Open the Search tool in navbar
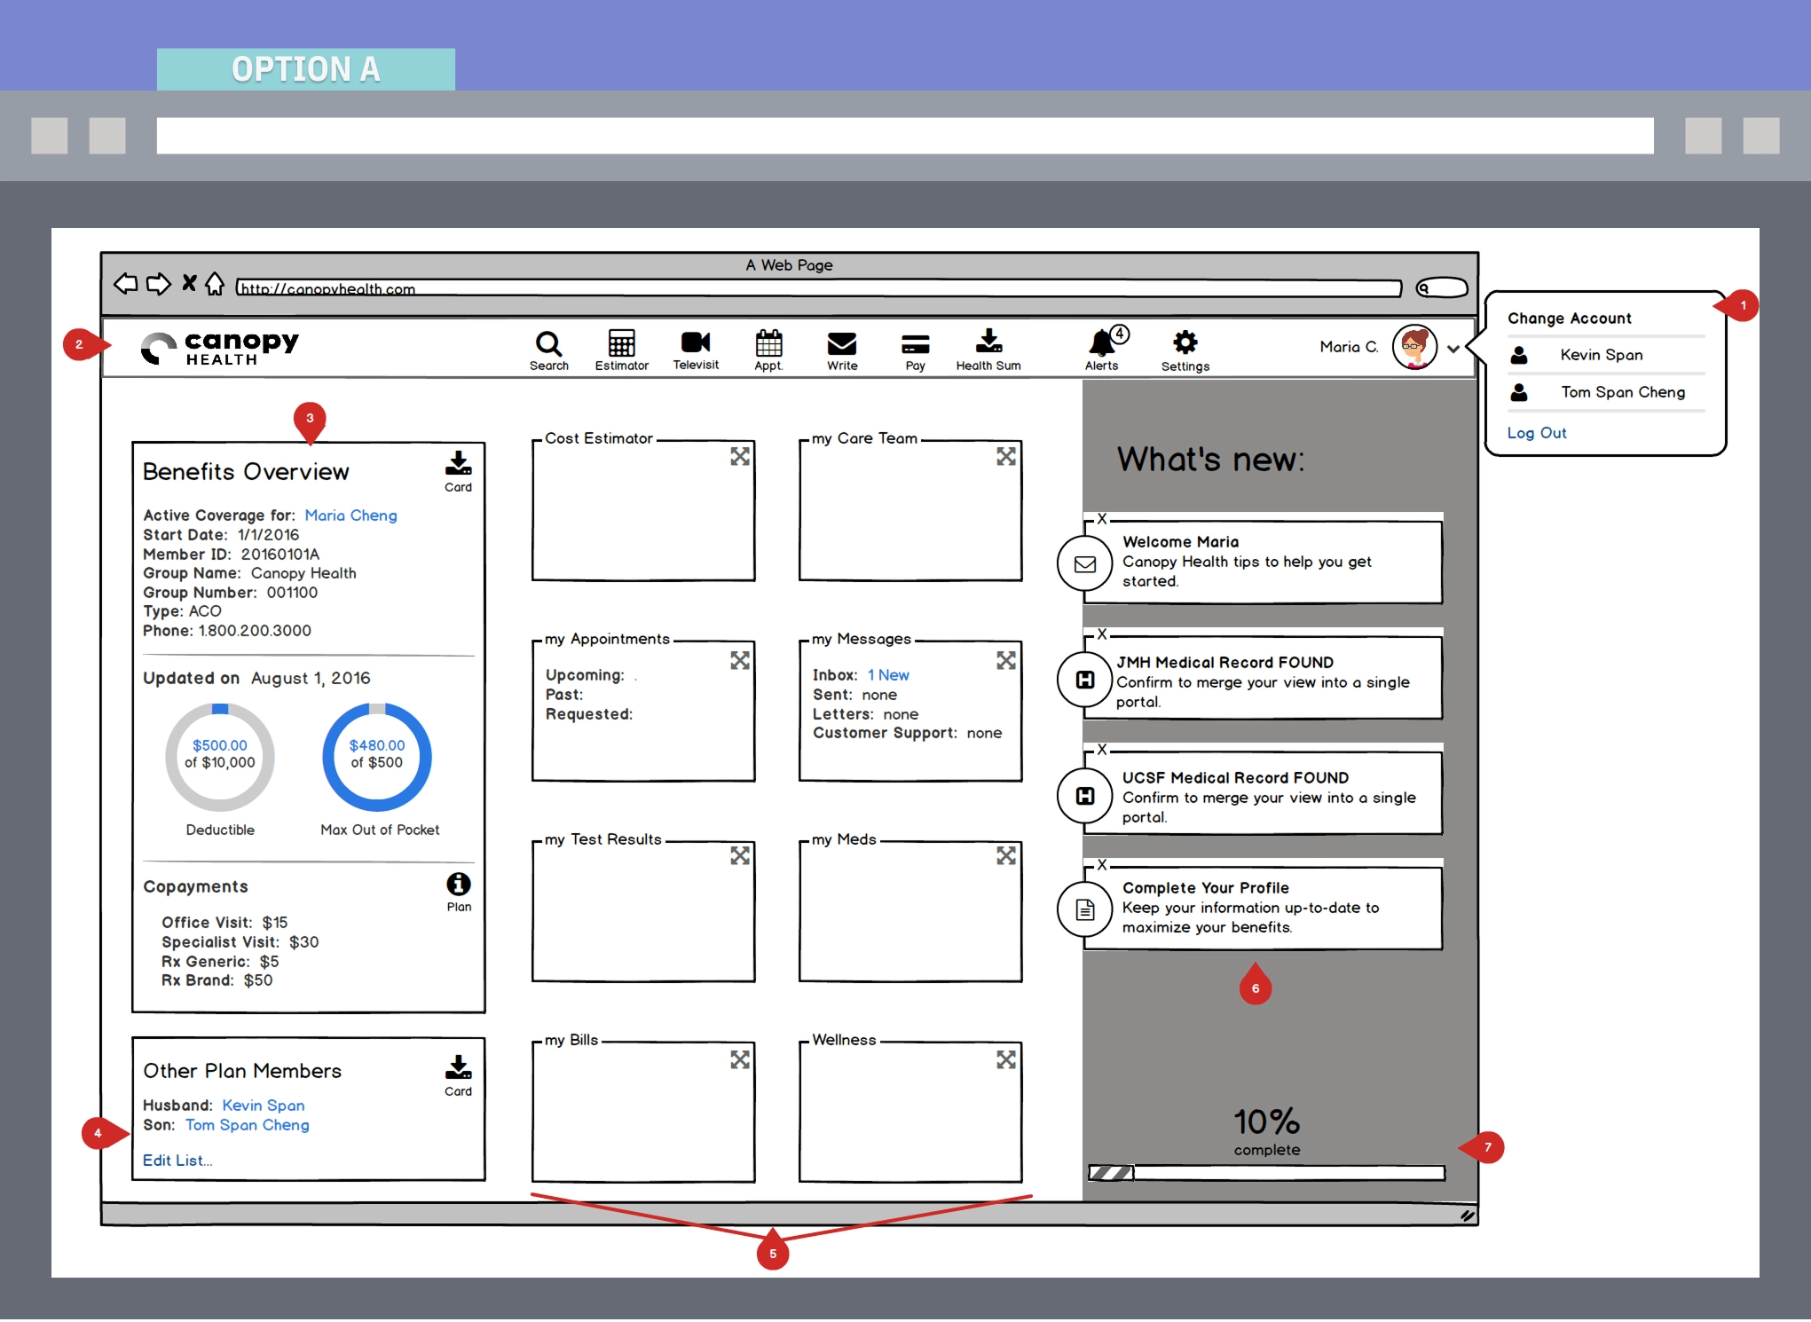Viewport: 1811px width, 1322px height. 548,350
